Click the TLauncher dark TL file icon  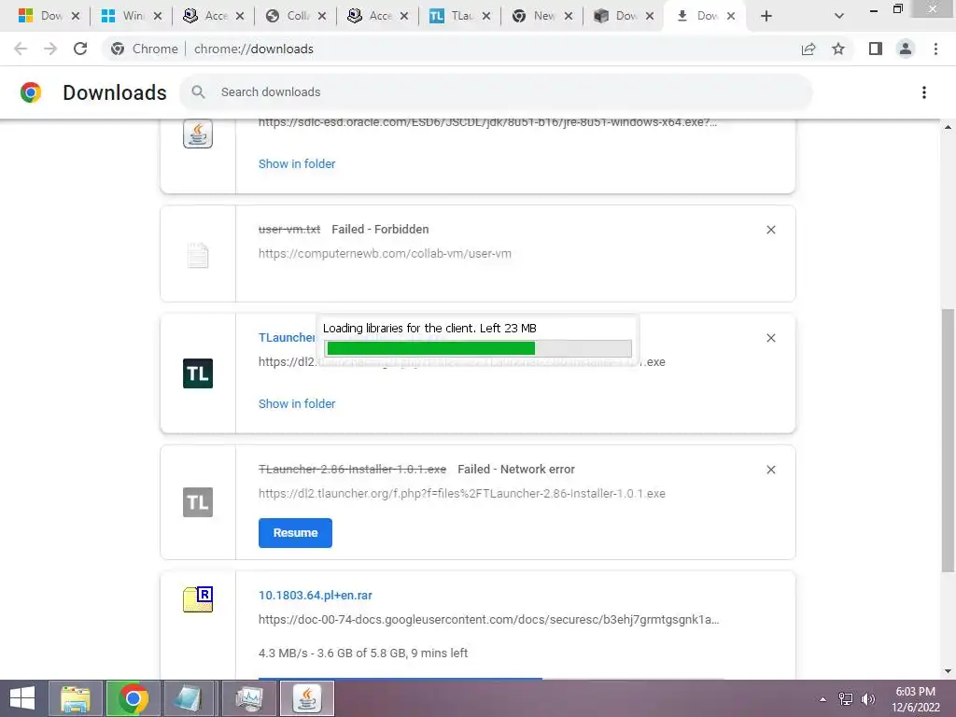pos(198,373)
